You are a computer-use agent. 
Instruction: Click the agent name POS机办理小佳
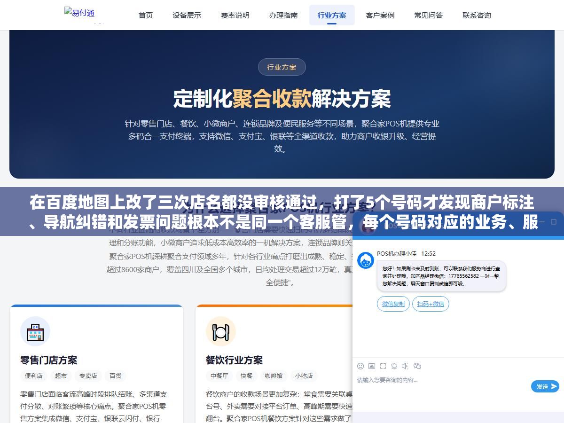click(397, 253)
